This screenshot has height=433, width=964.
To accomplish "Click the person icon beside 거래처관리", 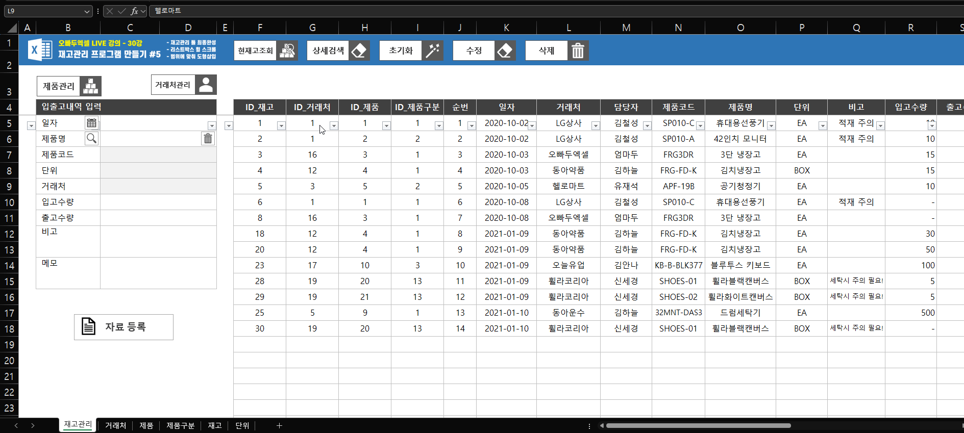I will 206,85.
